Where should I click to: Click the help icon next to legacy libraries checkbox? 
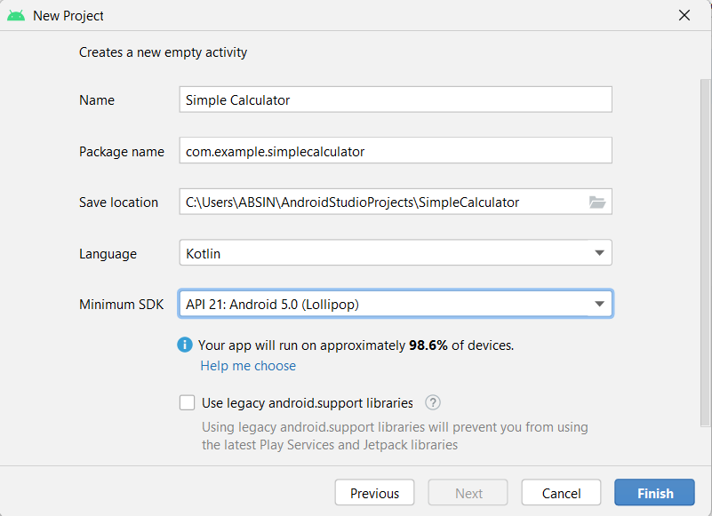[432, 402]
